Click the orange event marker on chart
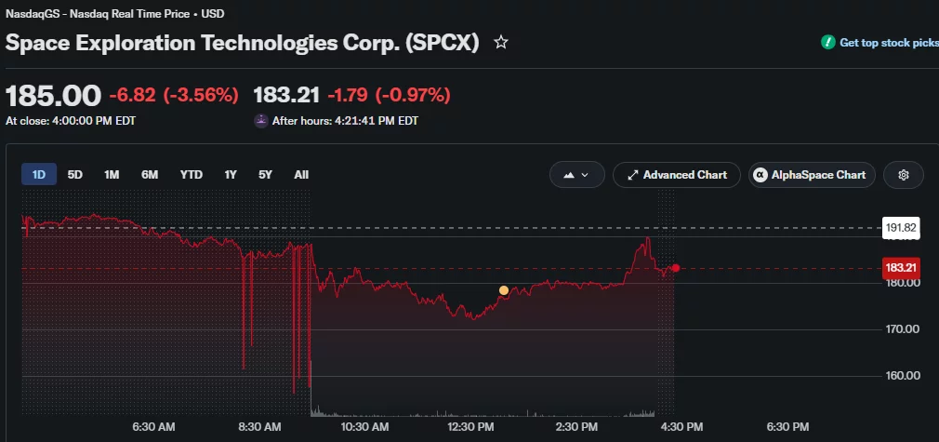939x442 pixels. click(504, 290)
